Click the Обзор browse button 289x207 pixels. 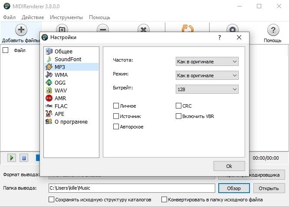click(234, 188)
